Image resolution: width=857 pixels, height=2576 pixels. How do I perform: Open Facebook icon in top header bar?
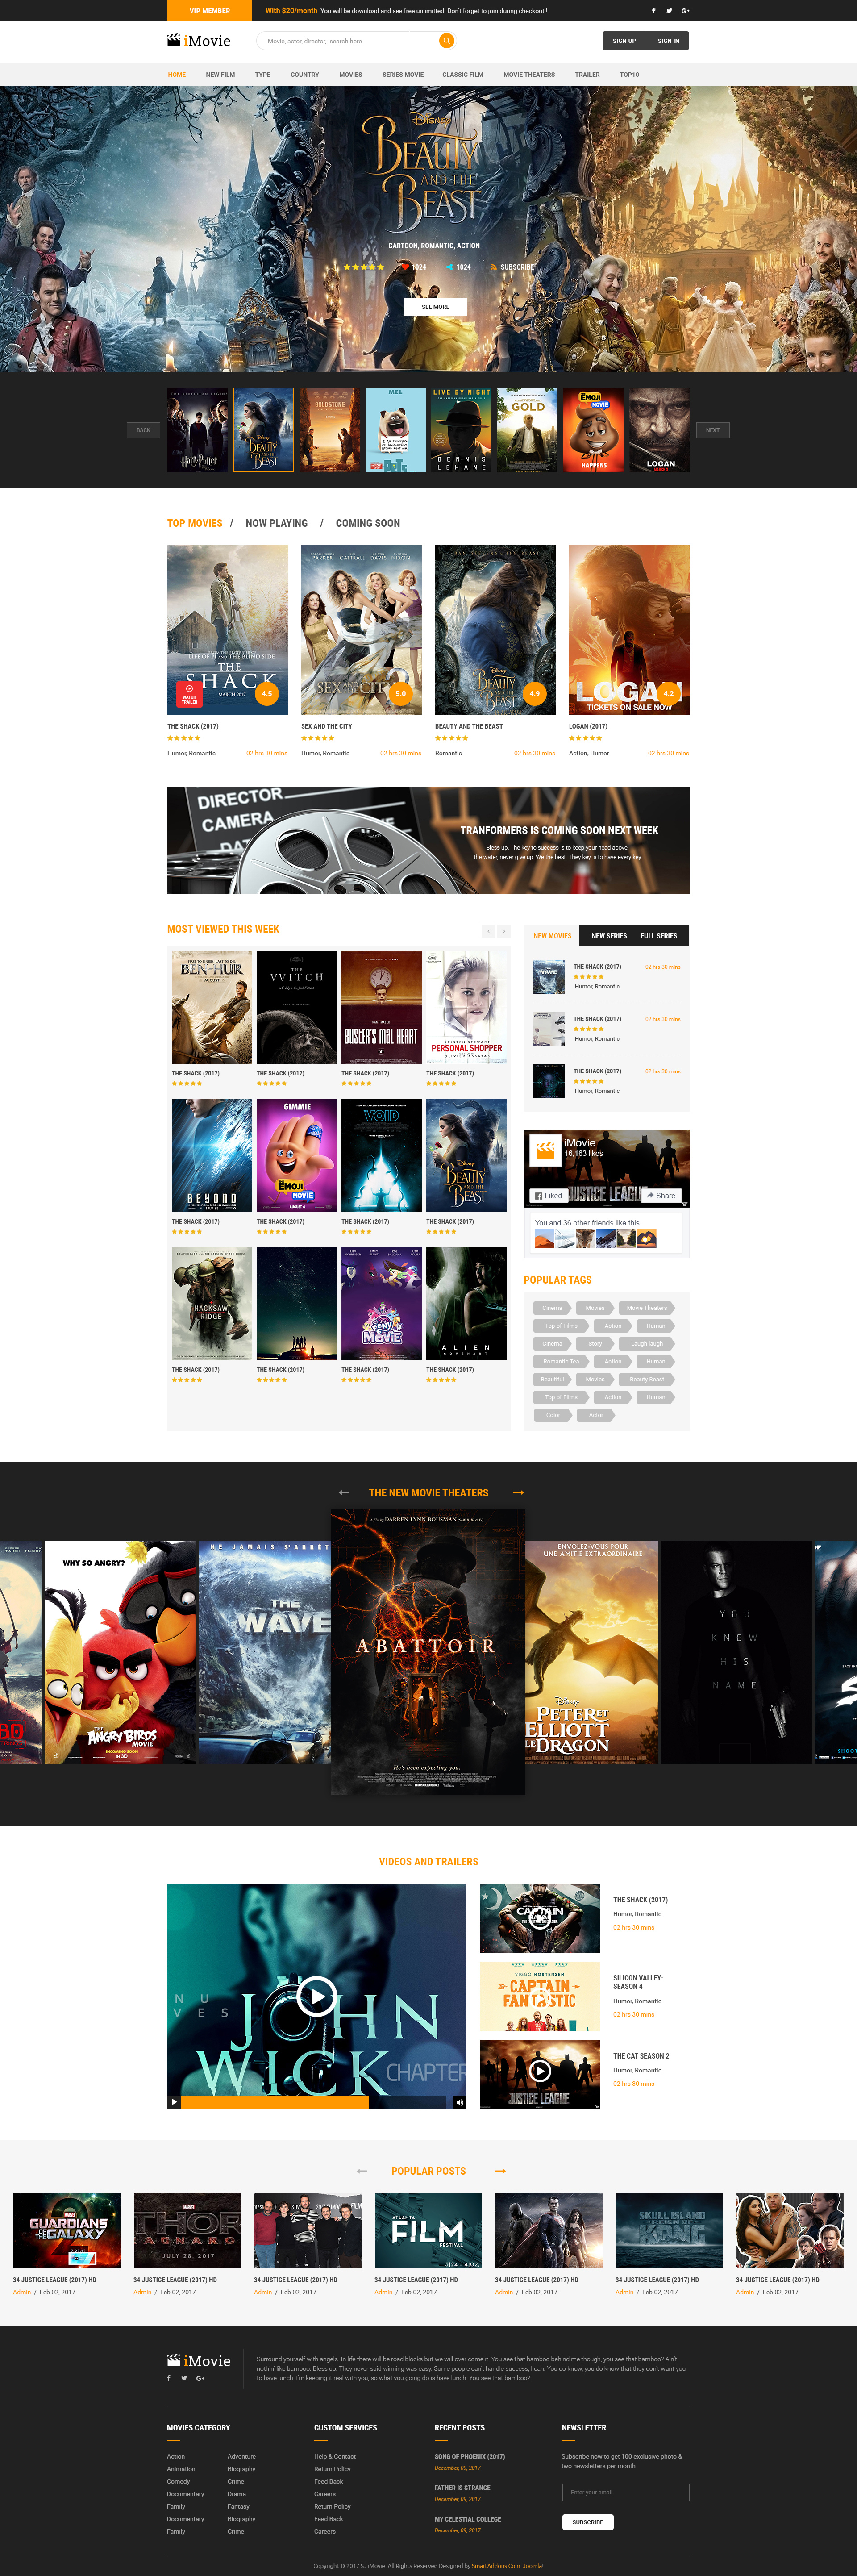(654, 11)
